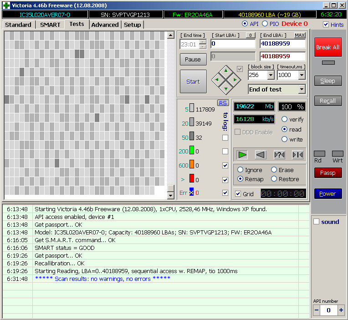Screen dimensions: 348x320
Task: Click the up arrow in the navigation diamond
Action: click(x=226, y=71)
